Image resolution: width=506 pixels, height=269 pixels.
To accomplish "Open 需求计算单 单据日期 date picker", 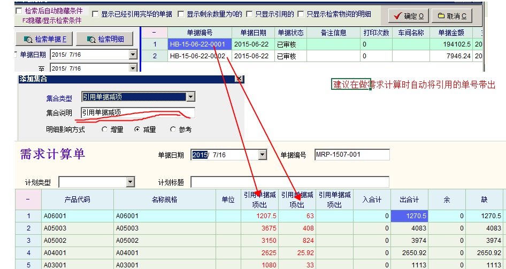I will click(x=262, y=155).
